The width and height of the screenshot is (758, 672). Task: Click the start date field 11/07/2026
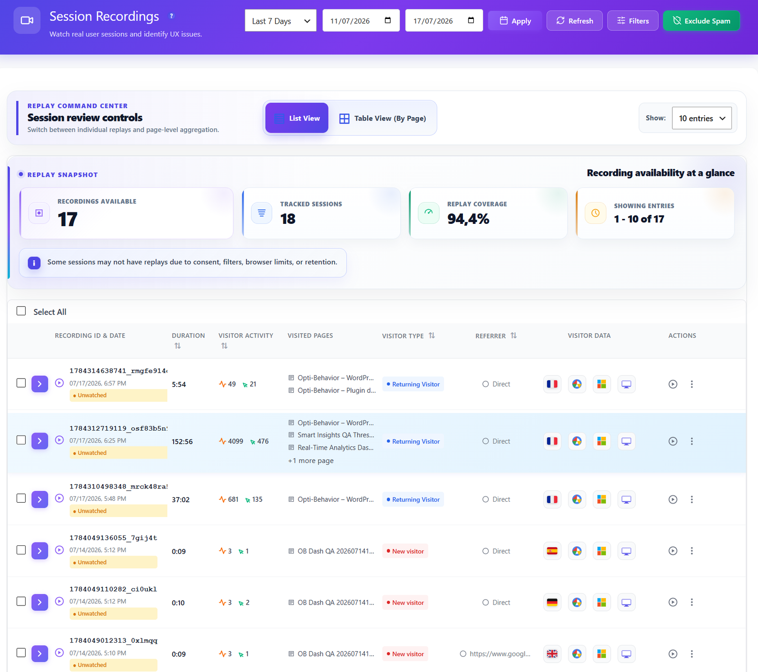tap(361, 21)
